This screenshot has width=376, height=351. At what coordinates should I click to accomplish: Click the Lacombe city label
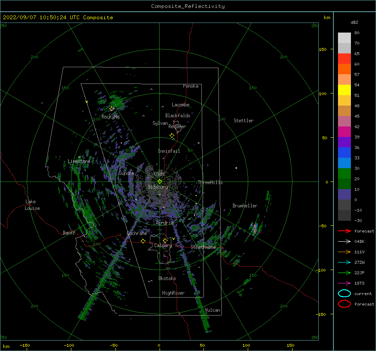click(180, 105)
